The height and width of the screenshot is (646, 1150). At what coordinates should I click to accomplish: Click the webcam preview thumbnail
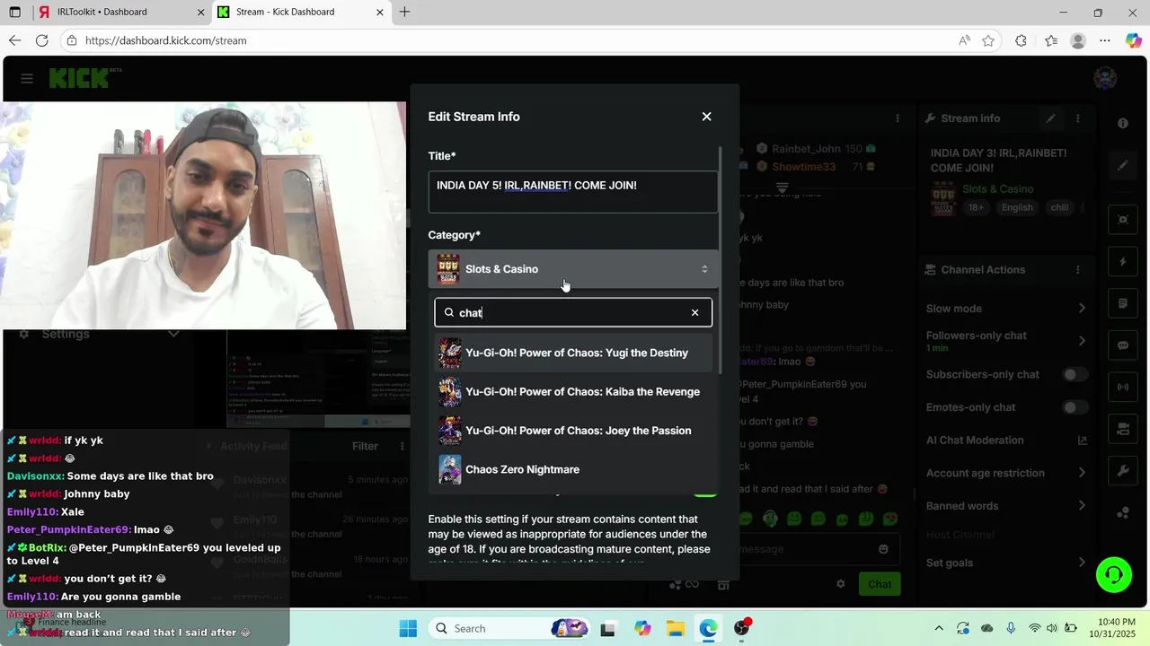click(x=203, y=215)
